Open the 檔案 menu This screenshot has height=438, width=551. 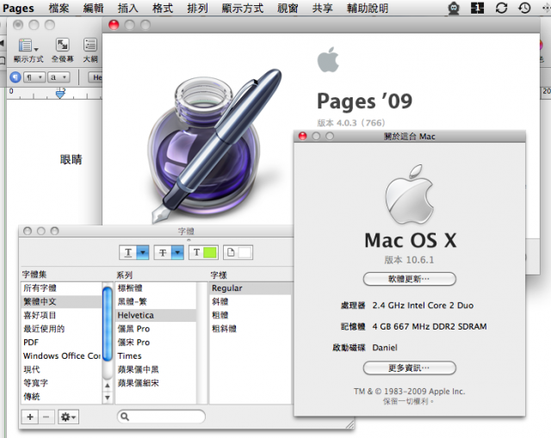pyautogui.click(x=59, y=8)
